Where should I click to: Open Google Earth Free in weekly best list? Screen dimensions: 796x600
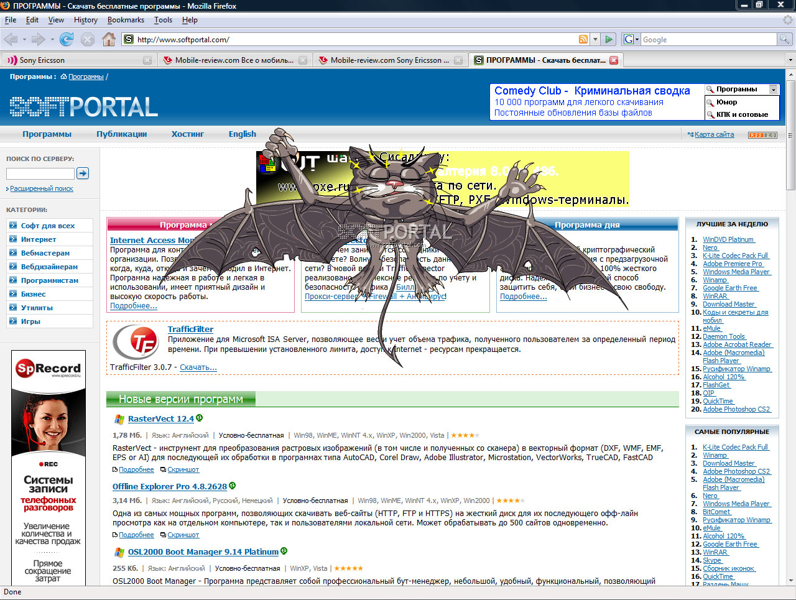coord(730,288)
